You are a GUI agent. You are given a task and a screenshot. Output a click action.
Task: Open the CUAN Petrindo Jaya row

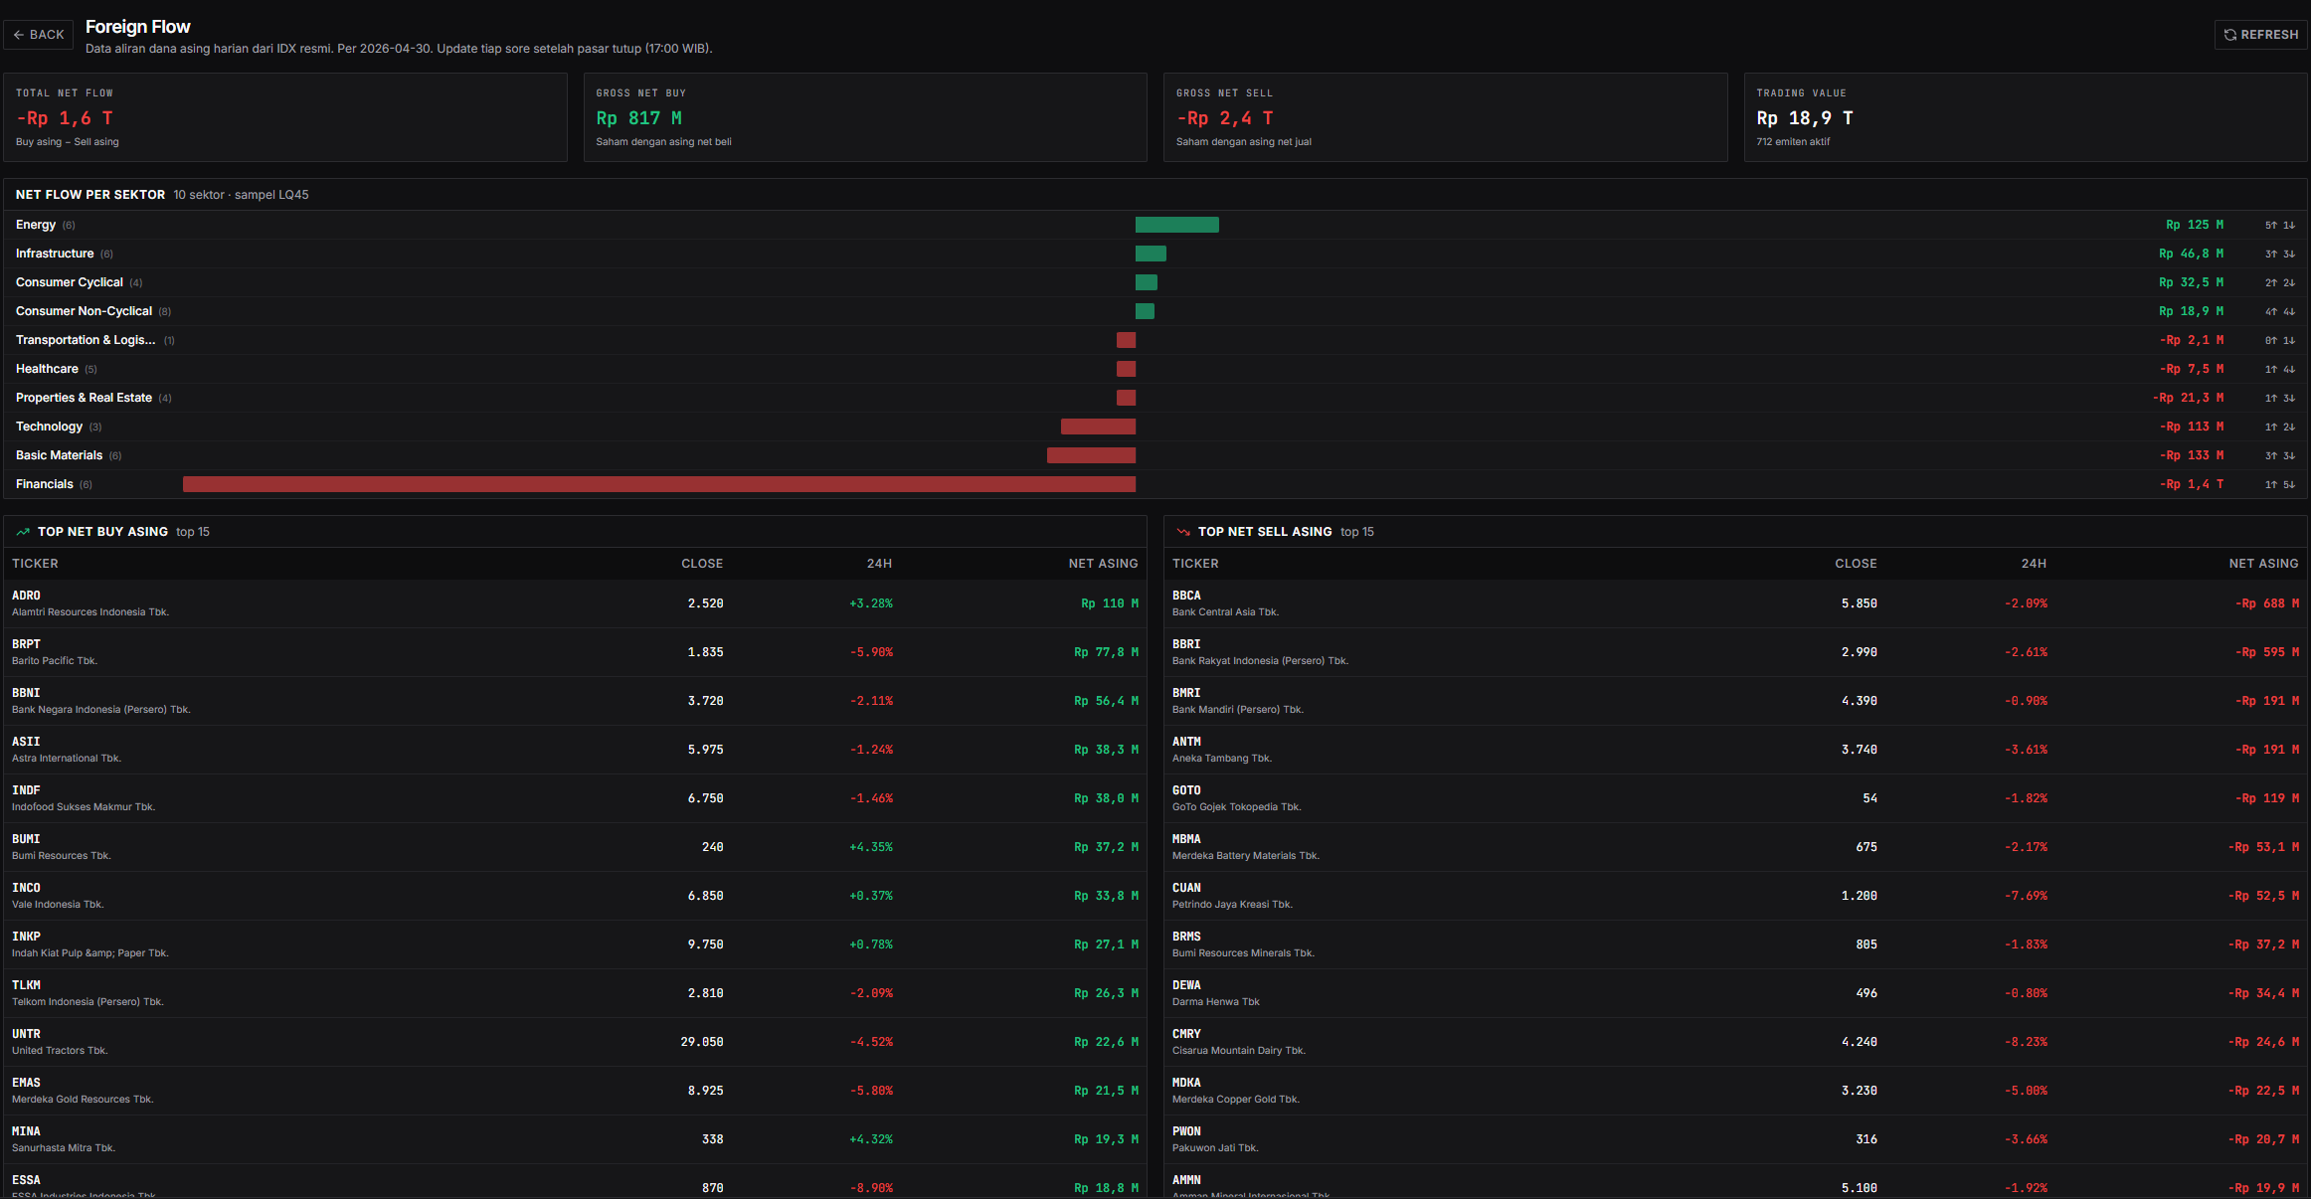[x=1735, y=896]
